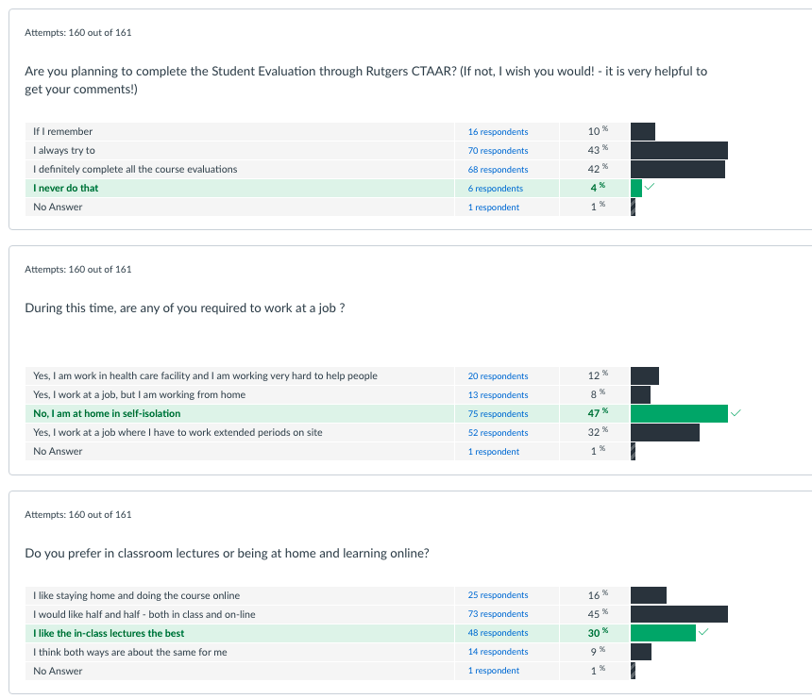View '75 respondents' at home in self-isolation
The height and width of the screenshot is (699, 812).
(498, 414)
